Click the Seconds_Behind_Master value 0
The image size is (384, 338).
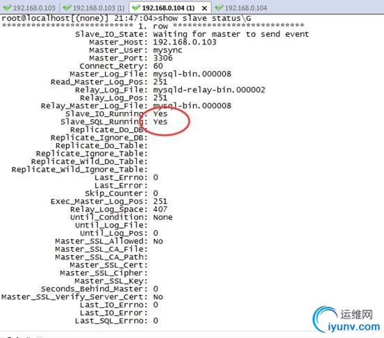click(x=156, y=289)
